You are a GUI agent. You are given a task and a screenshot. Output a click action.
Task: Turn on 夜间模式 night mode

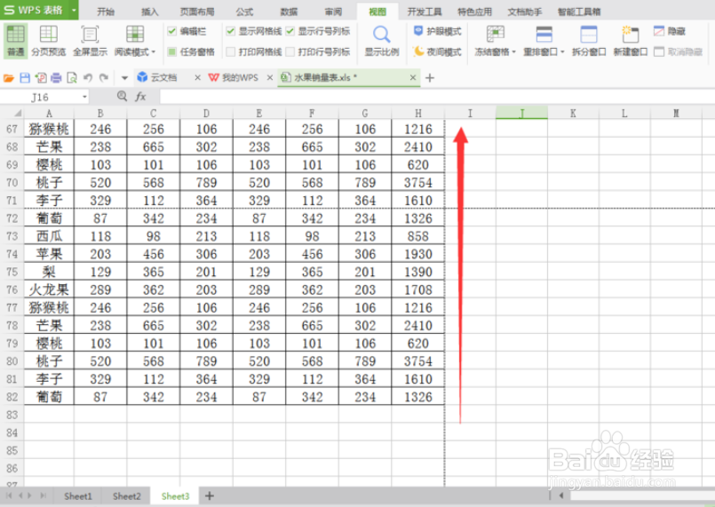tap(437, 51)
